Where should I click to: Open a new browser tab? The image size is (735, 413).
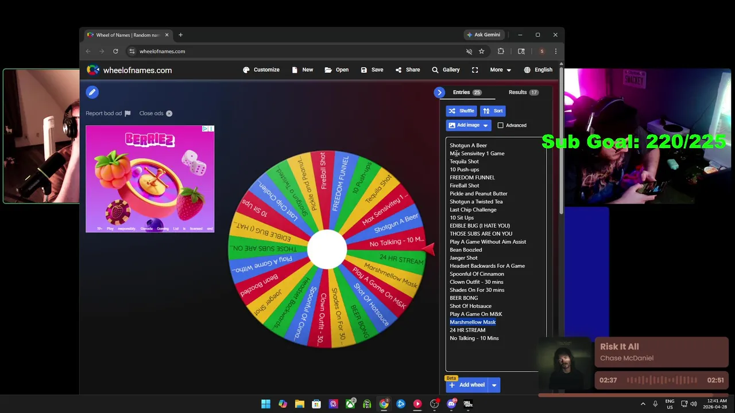coord(180,35)
